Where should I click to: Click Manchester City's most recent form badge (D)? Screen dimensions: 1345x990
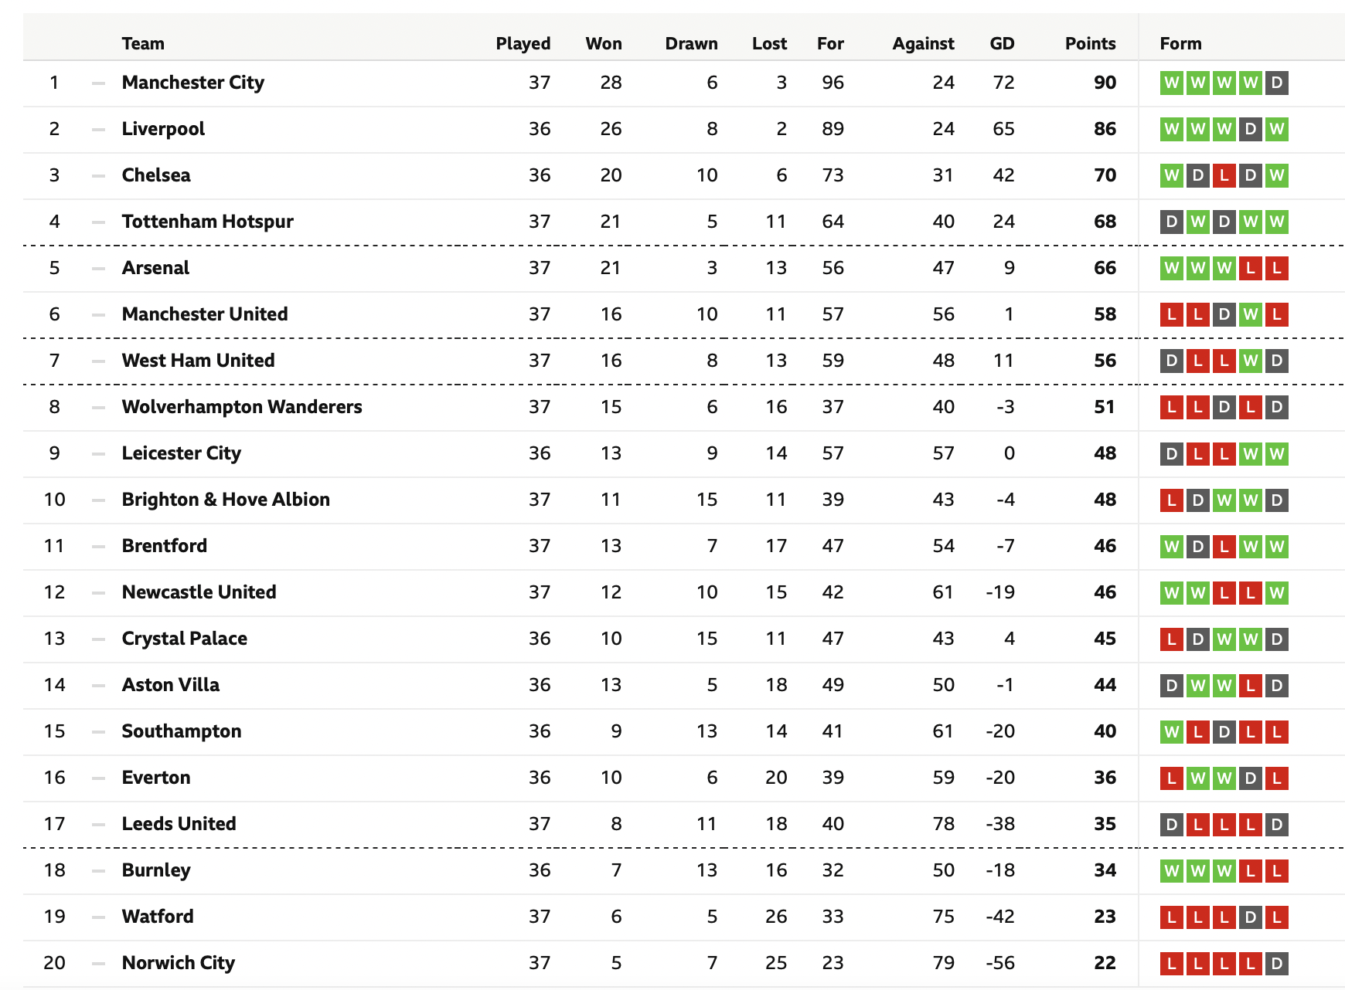pyautogui.click(x=1276, y=83)
